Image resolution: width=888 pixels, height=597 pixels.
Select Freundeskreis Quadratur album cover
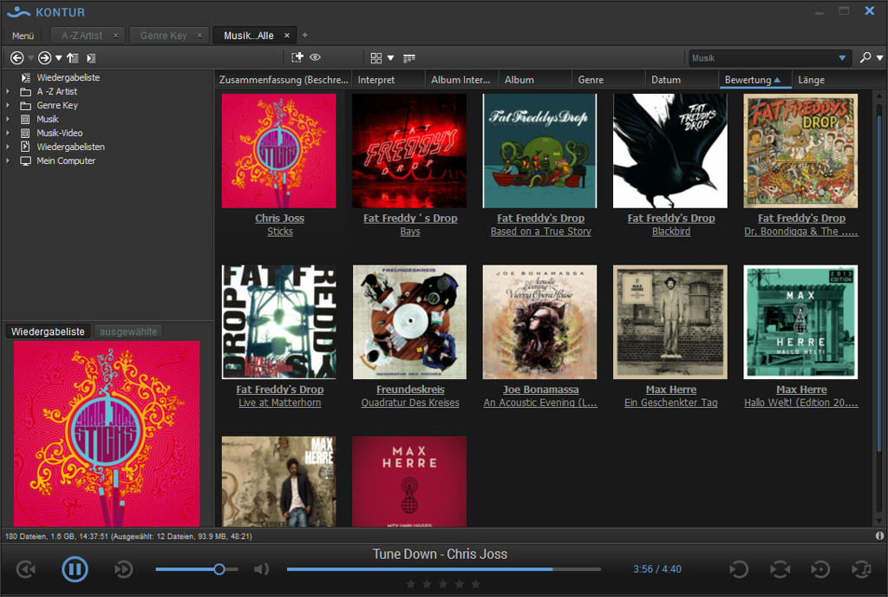tap(409, 322)
